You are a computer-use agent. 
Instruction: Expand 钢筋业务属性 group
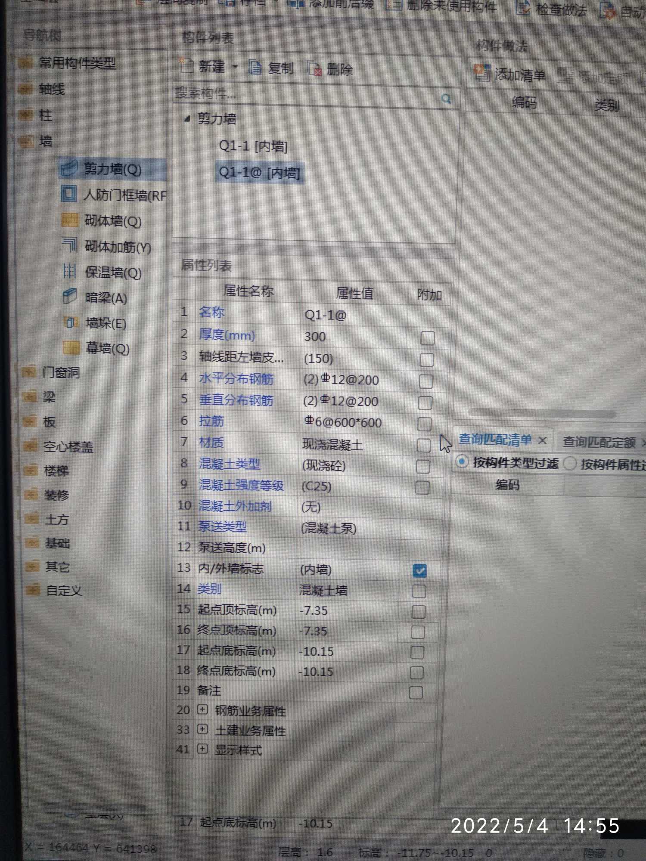[202, 709]
